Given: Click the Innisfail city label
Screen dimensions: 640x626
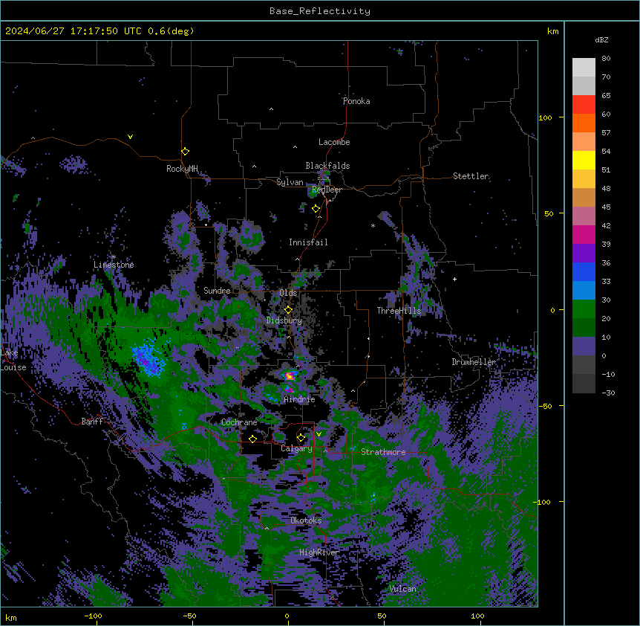Looking at the screenshot, I should click(308, 242).
